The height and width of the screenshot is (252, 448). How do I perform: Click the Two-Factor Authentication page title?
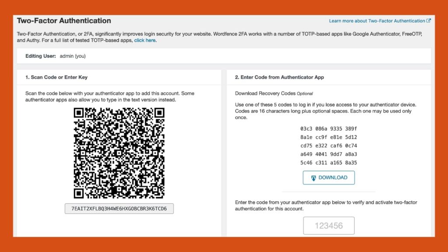[63, 21]
